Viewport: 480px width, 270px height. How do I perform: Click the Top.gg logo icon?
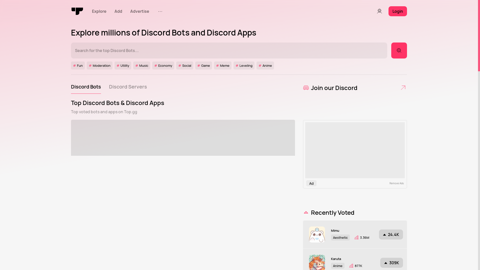tap(77, 11)
